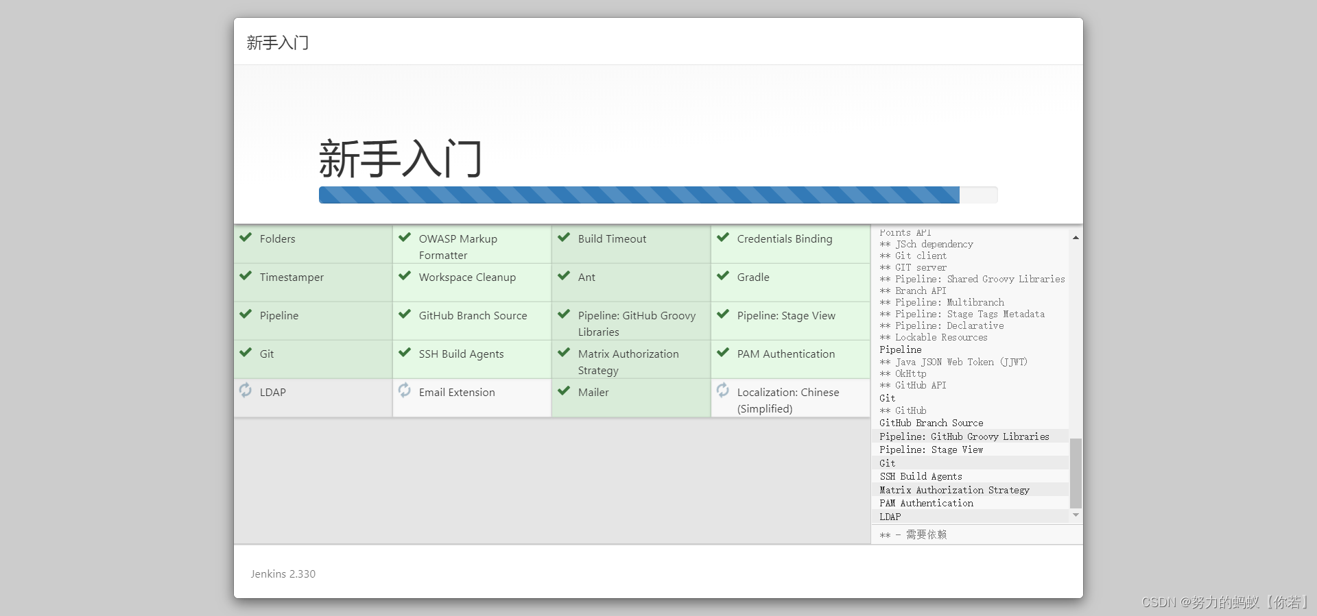Click the '** GitHub API' log line
This screenshot has height=616, width=1317.
913,385
